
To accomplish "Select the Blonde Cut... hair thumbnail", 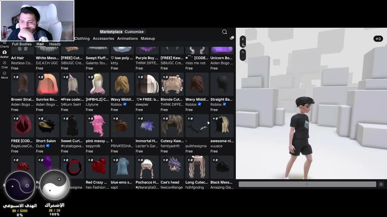I will (172, 84).
